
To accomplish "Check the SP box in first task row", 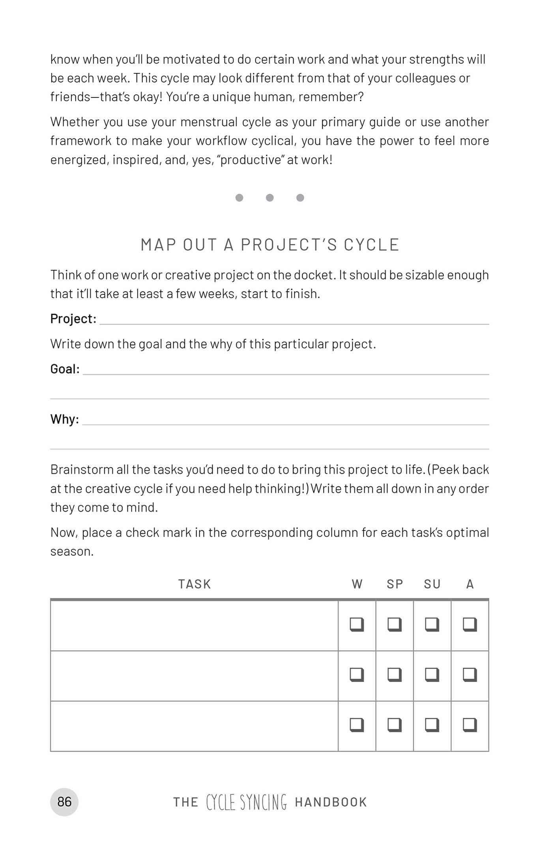I will click(394, 624).
